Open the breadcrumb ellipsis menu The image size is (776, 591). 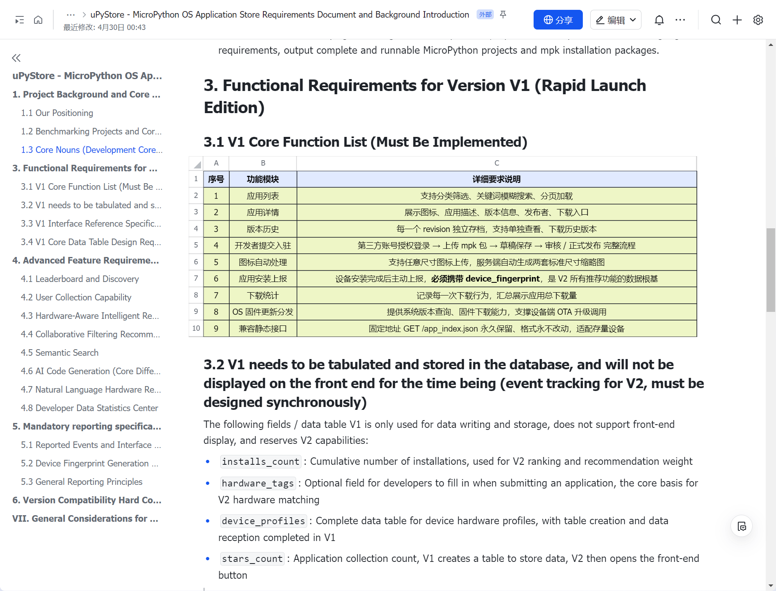point(71,15)
